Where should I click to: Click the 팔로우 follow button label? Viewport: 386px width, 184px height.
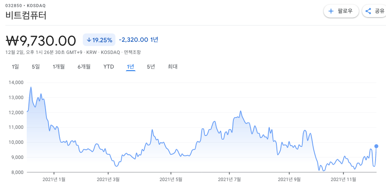point(345,11)
